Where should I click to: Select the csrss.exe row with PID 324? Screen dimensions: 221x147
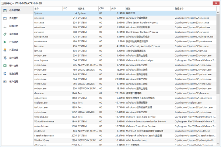click(x=125, y=23)
